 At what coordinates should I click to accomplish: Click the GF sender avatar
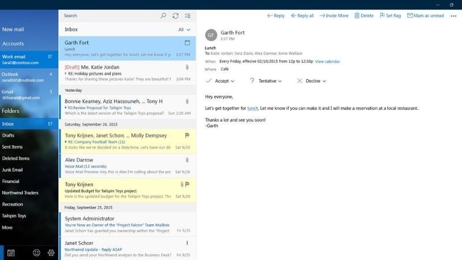click(x=211, y=35)
